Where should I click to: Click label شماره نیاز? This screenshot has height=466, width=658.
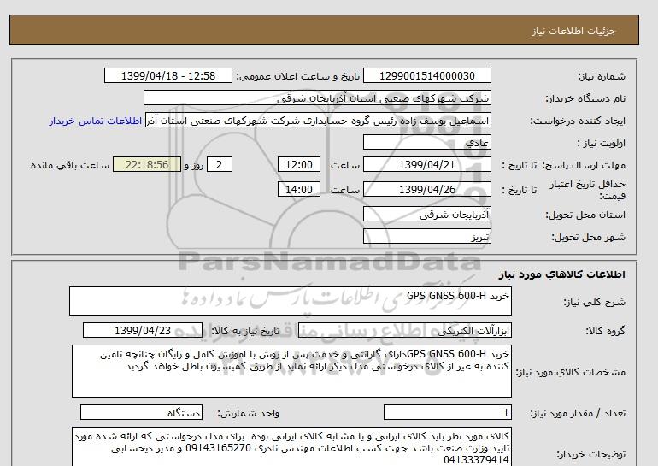[602, 76]
